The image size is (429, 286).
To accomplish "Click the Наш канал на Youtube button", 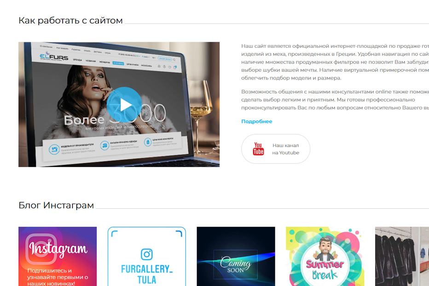I will (276, 149).
